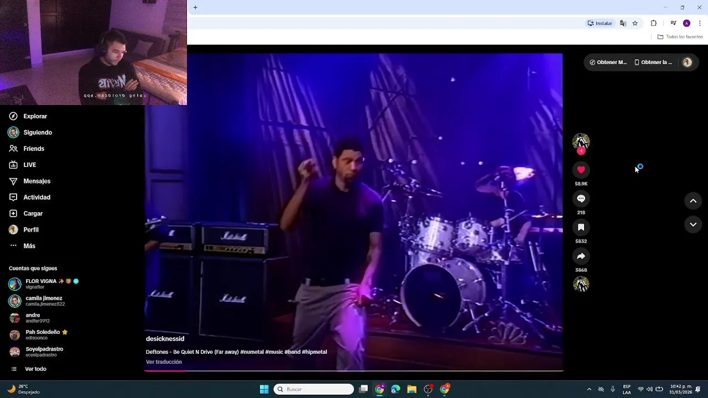
Task: Open OBS icon on taskbar
Action: [428, 389]
